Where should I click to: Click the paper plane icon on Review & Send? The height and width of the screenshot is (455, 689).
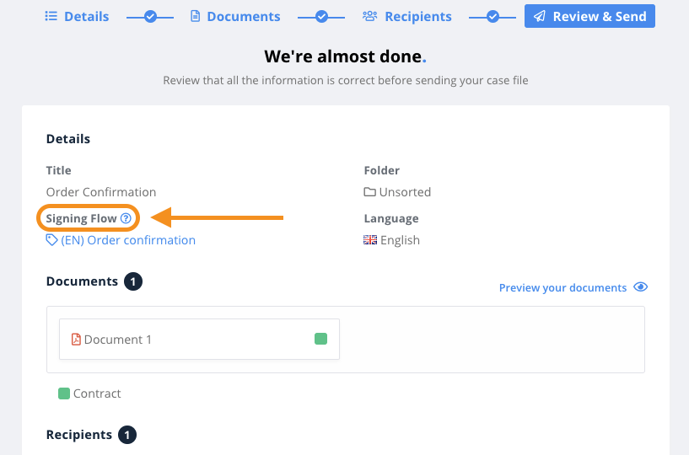click(x=540, y=16)
